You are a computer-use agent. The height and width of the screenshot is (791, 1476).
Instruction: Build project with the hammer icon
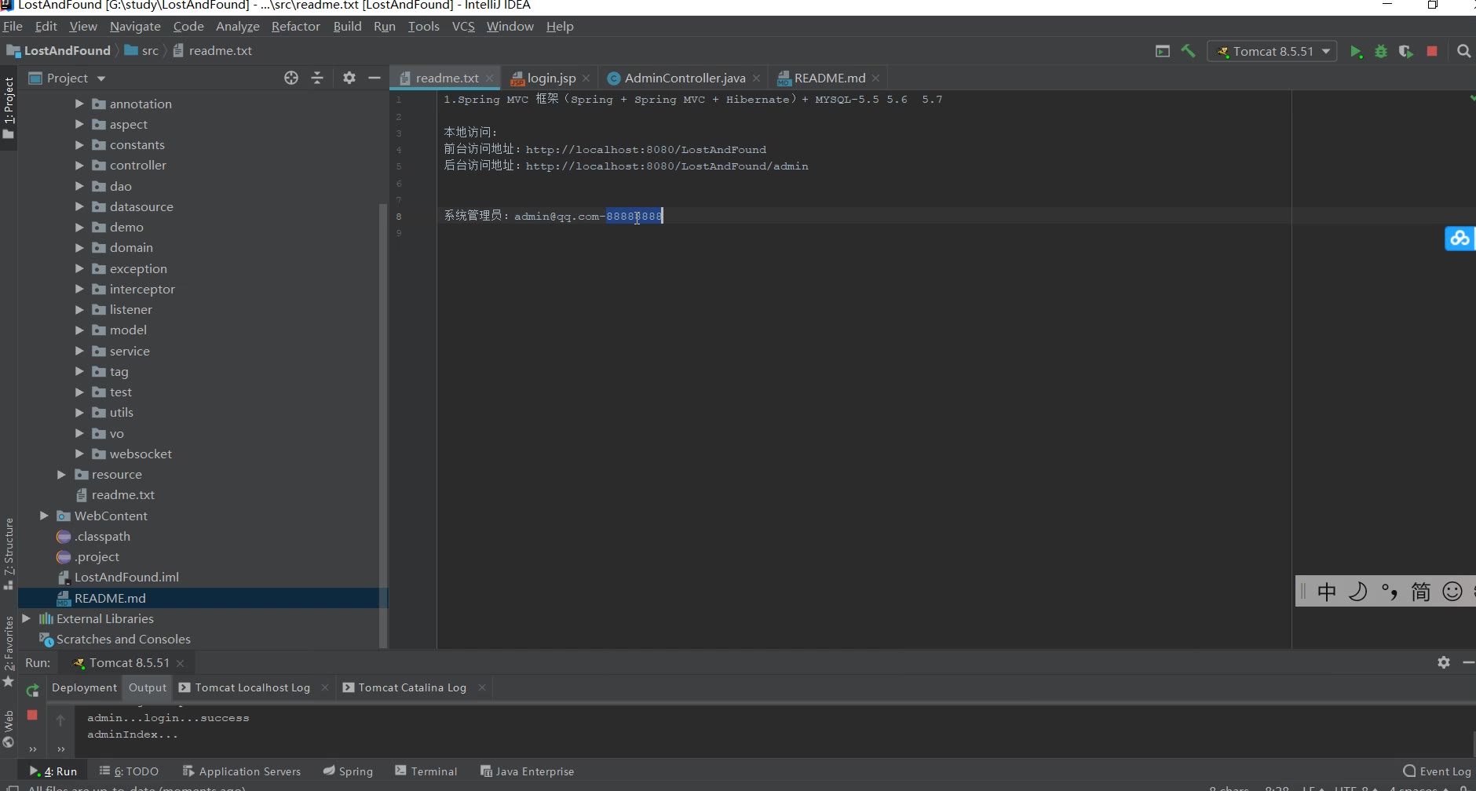1189,51
